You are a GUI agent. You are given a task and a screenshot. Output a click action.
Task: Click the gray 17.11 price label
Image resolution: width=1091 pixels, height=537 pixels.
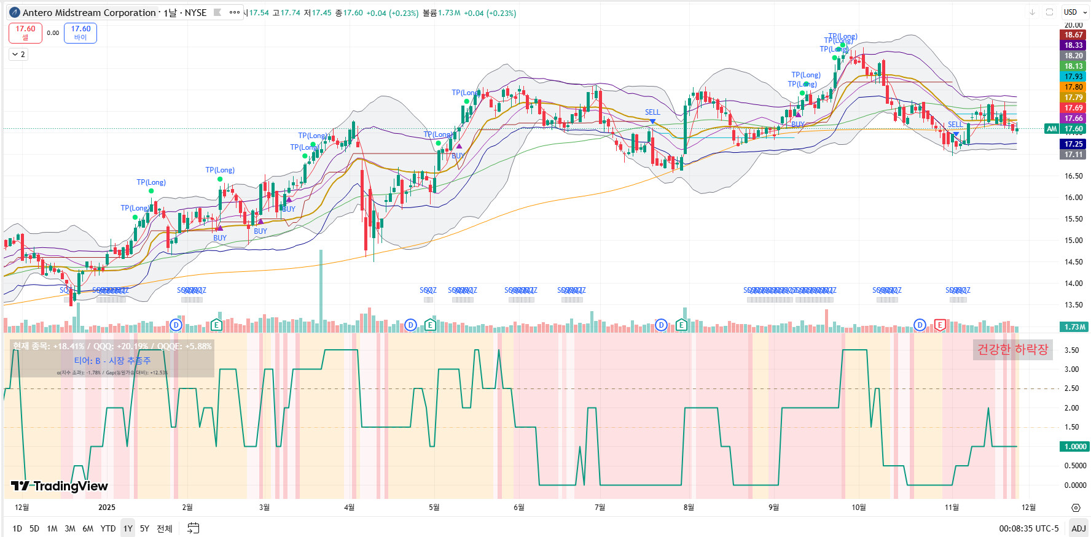click(x=1074, y=155)
